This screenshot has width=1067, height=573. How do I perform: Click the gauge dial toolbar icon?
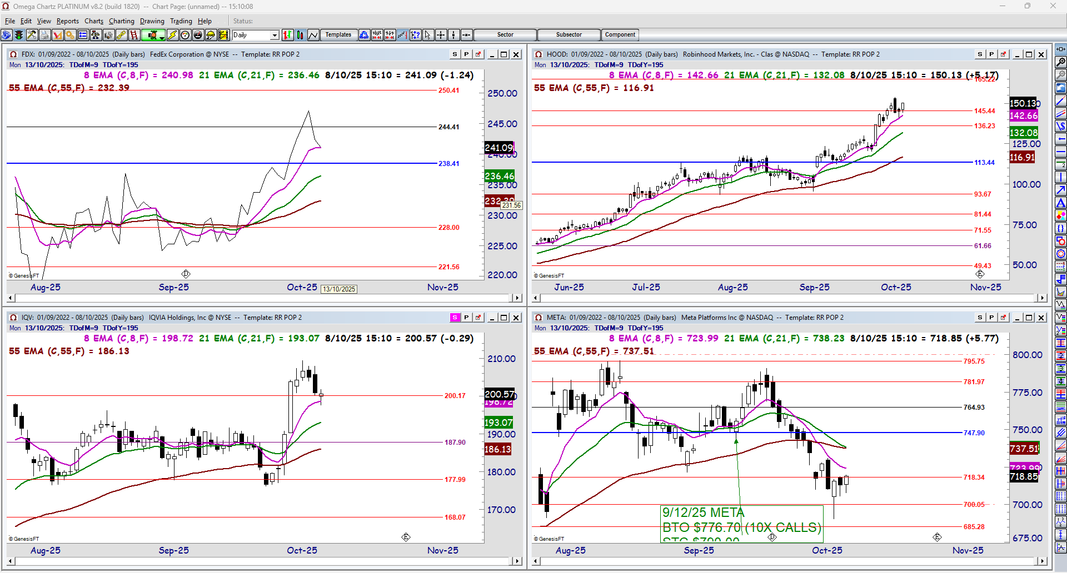[185, 35]
